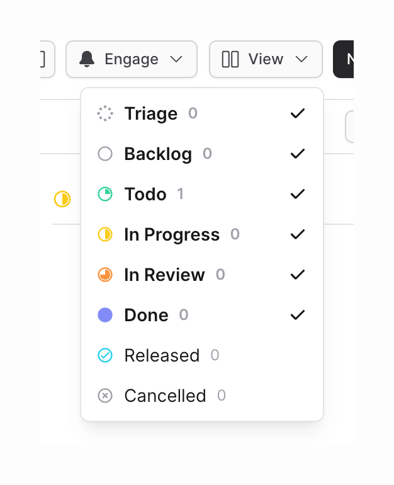
Task: Click the green Todo status icon
Action: [105, 194]
